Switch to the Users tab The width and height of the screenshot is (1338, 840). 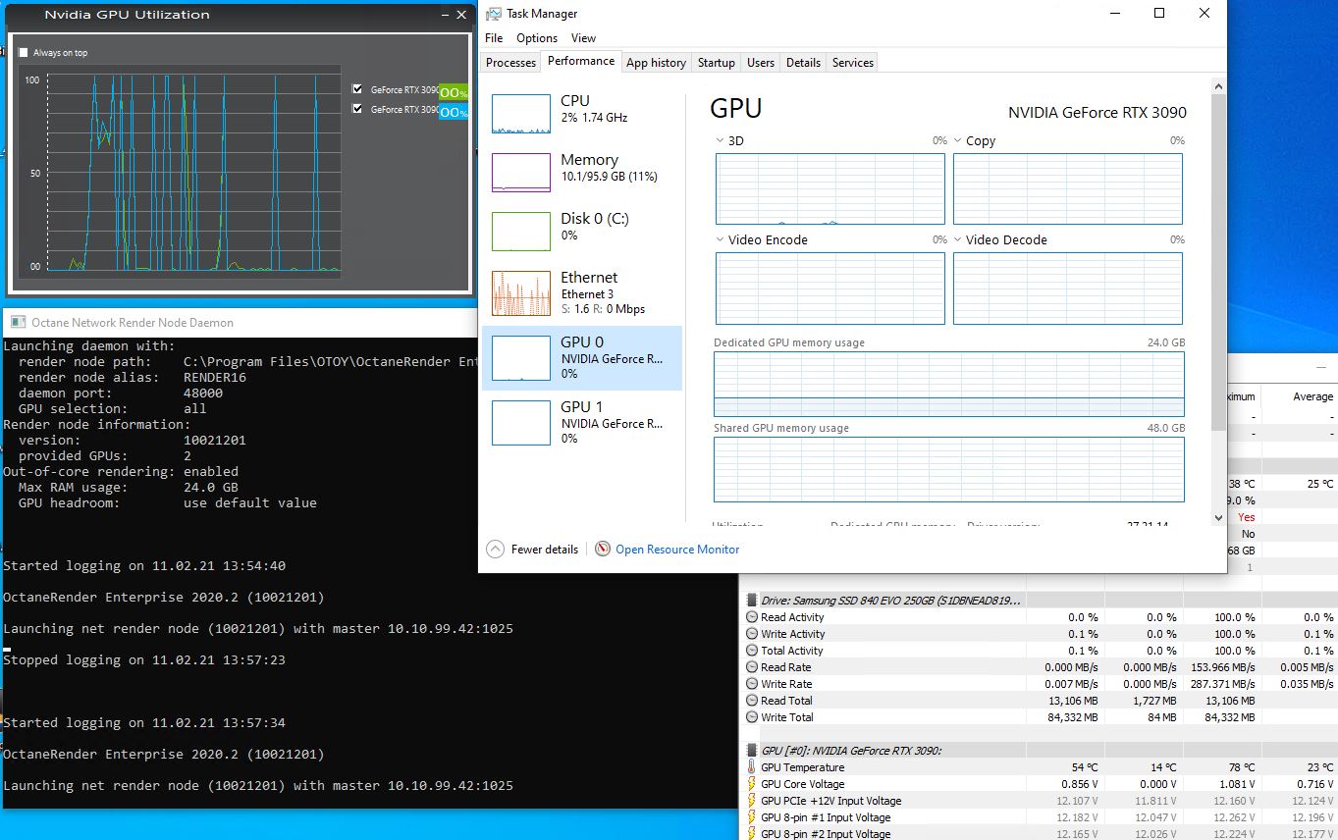[x=761, y=63]
